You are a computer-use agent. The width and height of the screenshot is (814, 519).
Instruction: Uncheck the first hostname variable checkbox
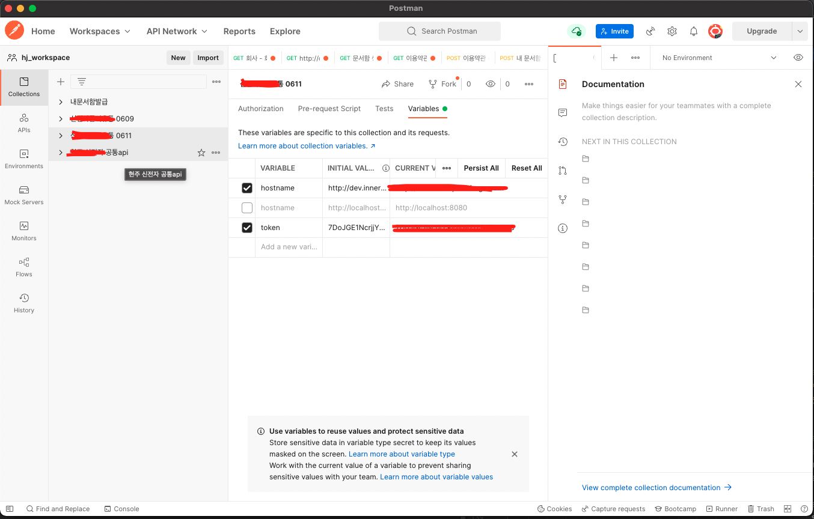(x=247, y=188)
